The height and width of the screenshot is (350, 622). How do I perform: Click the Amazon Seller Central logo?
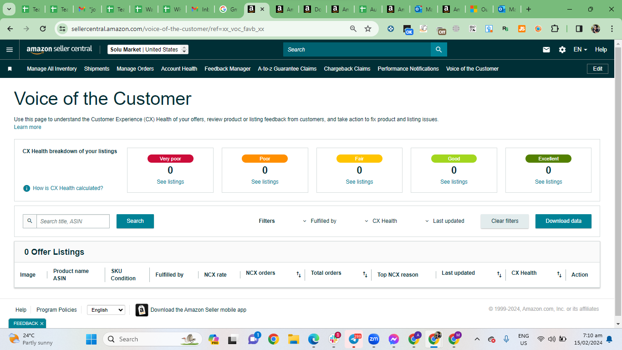point(59,49)
